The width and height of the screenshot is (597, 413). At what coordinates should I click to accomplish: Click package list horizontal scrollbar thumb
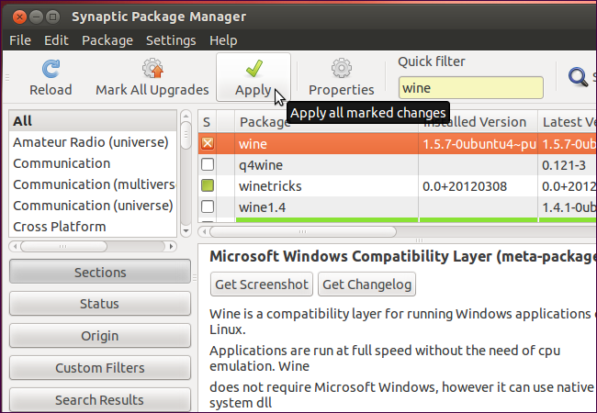coord(303,231)
